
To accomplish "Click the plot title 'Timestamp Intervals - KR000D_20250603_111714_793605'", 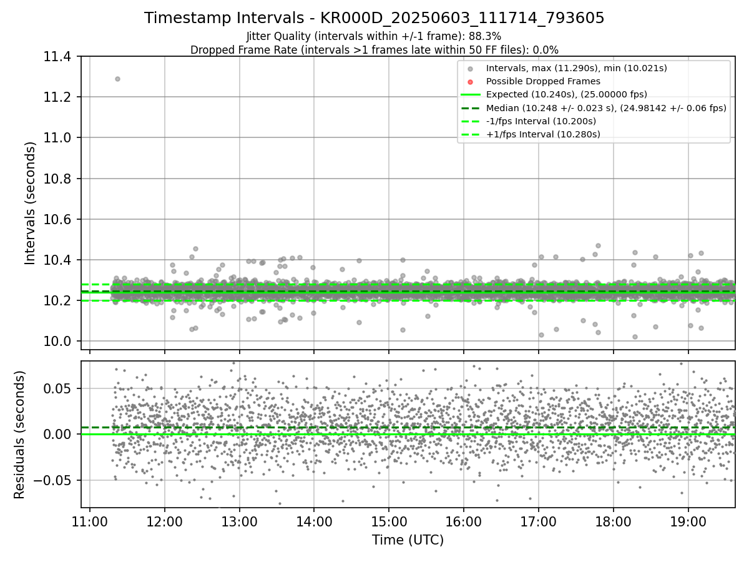I will (x=374, y=18).
